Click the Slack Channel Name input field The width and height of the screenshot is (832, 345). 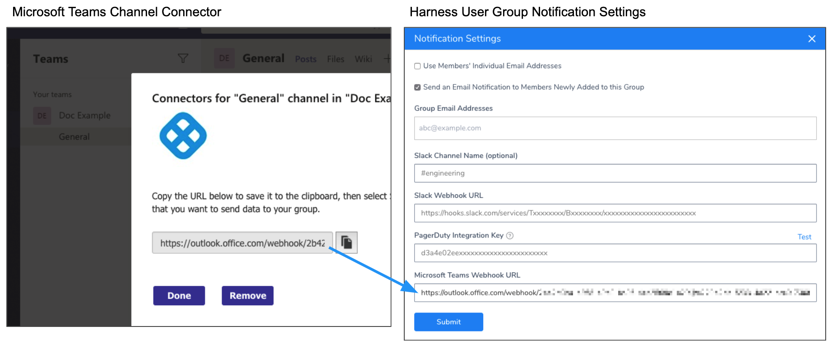(615, 173)
